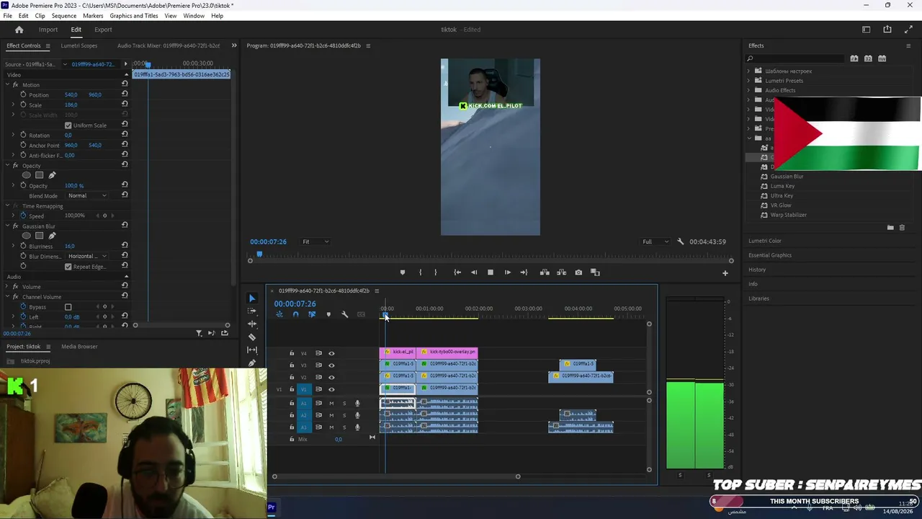Click the Blurriness value 16,0

coord(70,247)
